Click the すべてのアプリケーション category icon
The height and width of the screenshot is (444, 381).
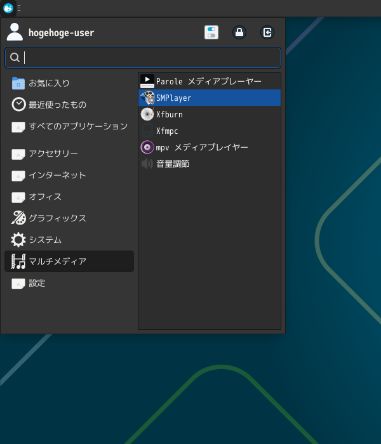[18, 127]
